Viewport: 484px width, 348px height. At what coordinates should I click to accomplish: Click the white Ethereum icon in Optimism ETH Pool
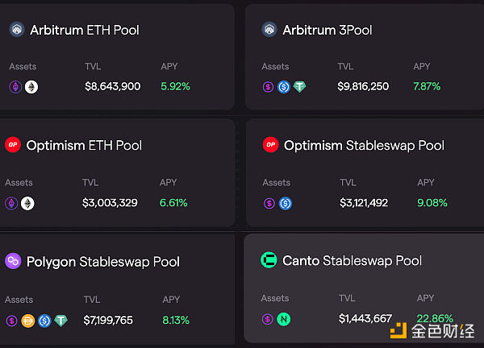point(27,204)
